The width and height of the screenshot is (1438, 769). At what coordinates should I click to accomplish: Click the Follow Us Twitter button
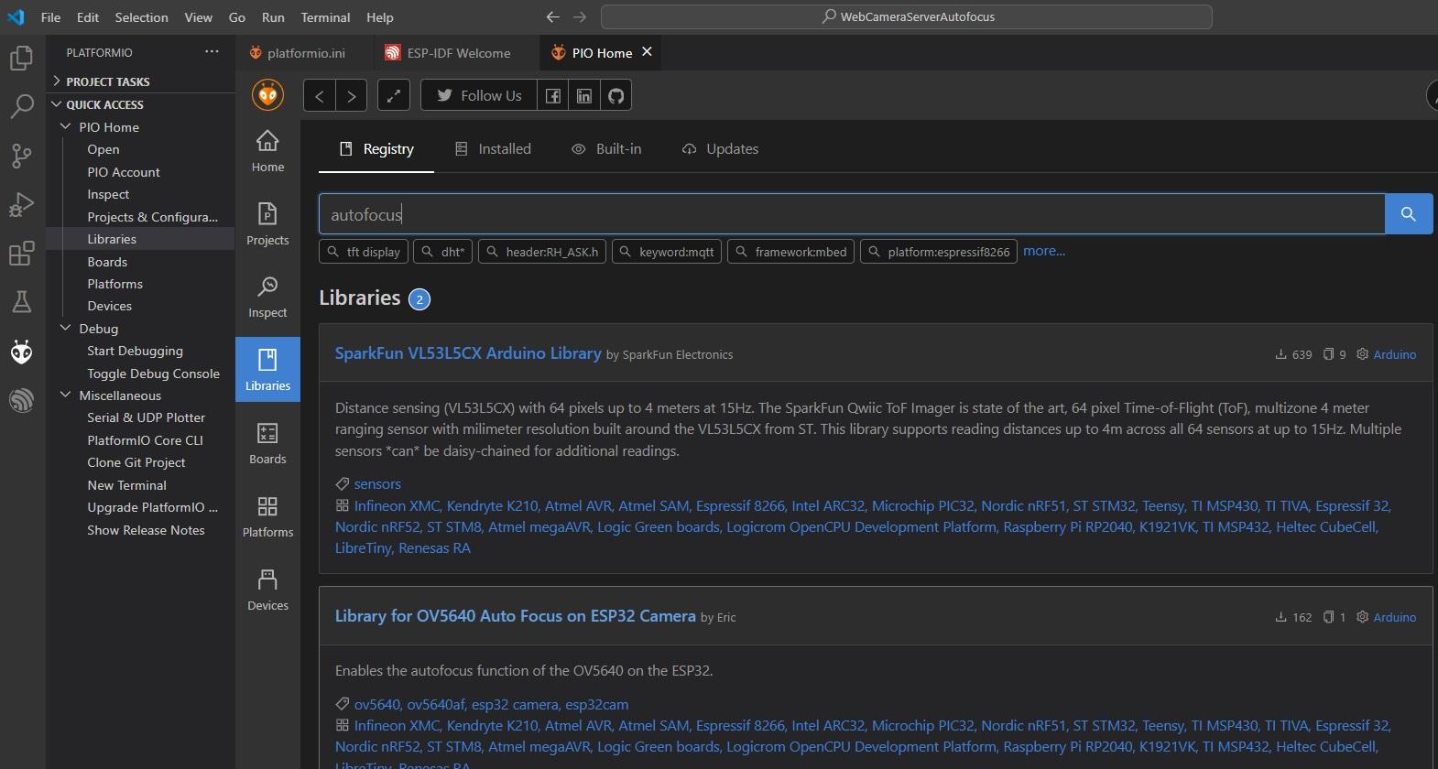[x=478, y=95]
